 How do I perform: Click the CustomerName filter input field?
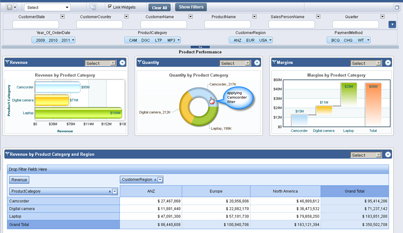[164, 25]
